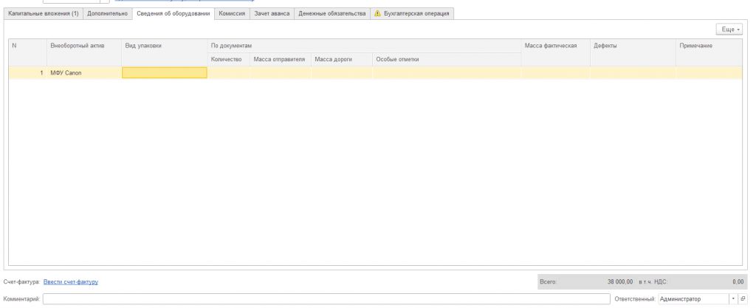Expand the Еще dropdown menu
The image size is (756, 308).
[729, 30]
